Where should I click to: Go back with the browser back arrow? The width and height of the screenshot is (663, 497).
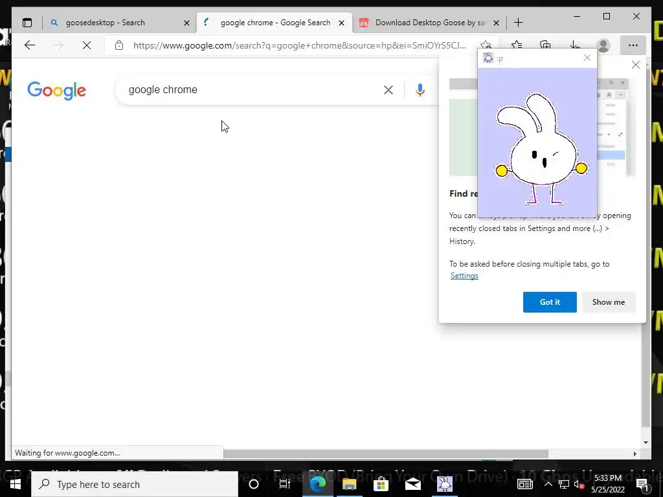tap(30, 45)
